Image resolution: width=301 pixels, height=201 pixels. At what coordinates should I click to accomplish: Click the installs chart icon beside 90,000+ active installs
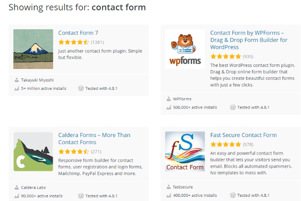(17, 196)
